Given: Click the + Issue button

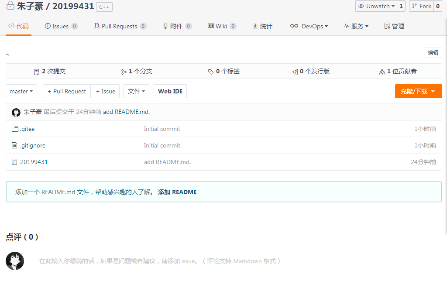Looking at the screenshot, I should 105,91.
